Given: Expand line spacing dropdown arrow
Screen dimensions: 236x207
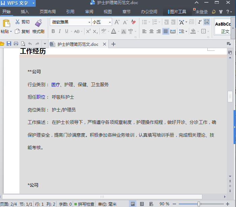Looking at the screenshot, I should (x=186, y=31).
